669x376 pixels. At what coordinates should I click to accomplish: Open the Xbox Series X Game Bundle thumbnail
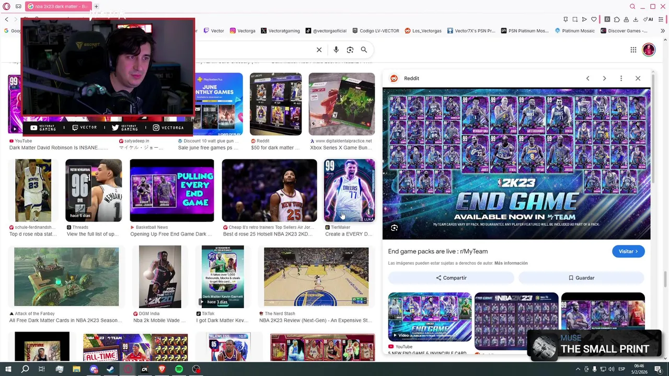click(x=342, y=104)
